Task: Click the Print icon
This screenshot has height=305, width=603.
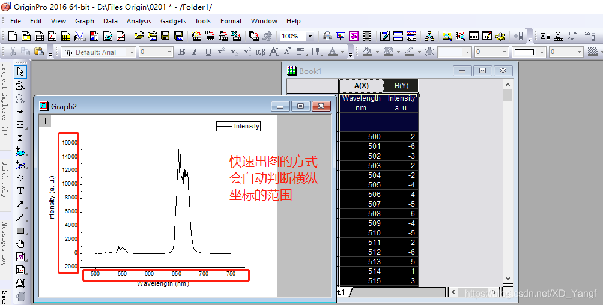Action: [327, 36]
